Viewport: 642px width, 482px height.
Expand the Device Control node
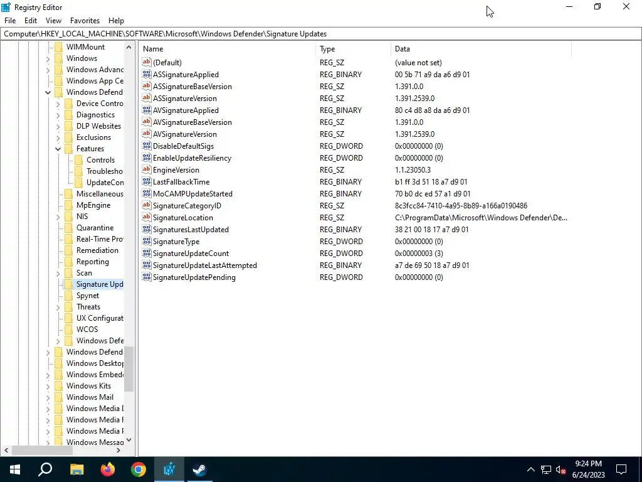58,104
